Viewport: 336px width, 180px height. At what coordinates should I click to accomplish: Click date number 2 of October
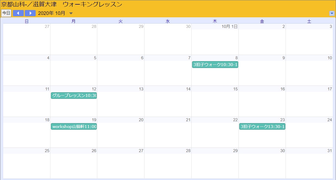point(283,27)
